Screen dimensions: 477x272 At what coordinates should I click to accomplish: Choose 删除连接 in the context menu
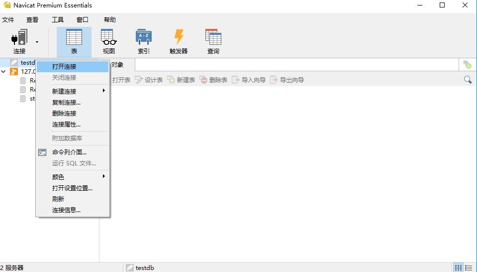tap(73, 113)
